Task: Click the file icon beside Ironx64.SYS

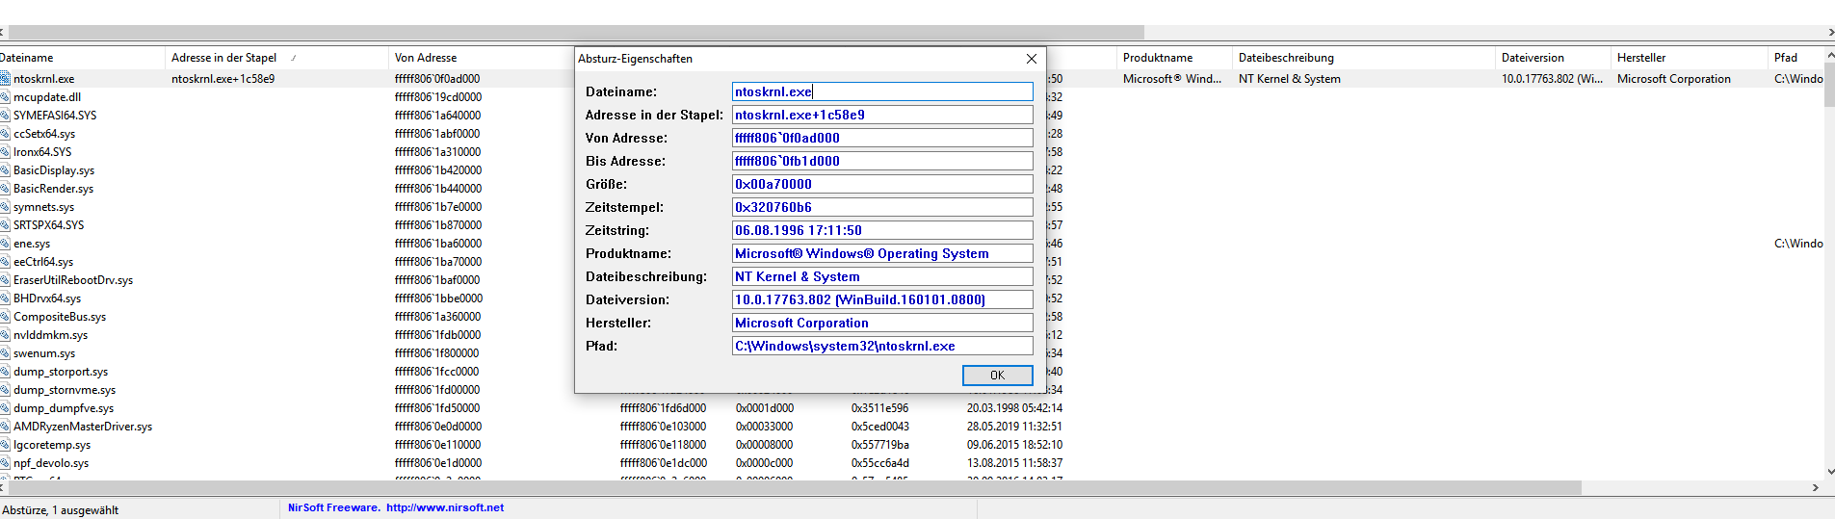Action: [5, 152]
